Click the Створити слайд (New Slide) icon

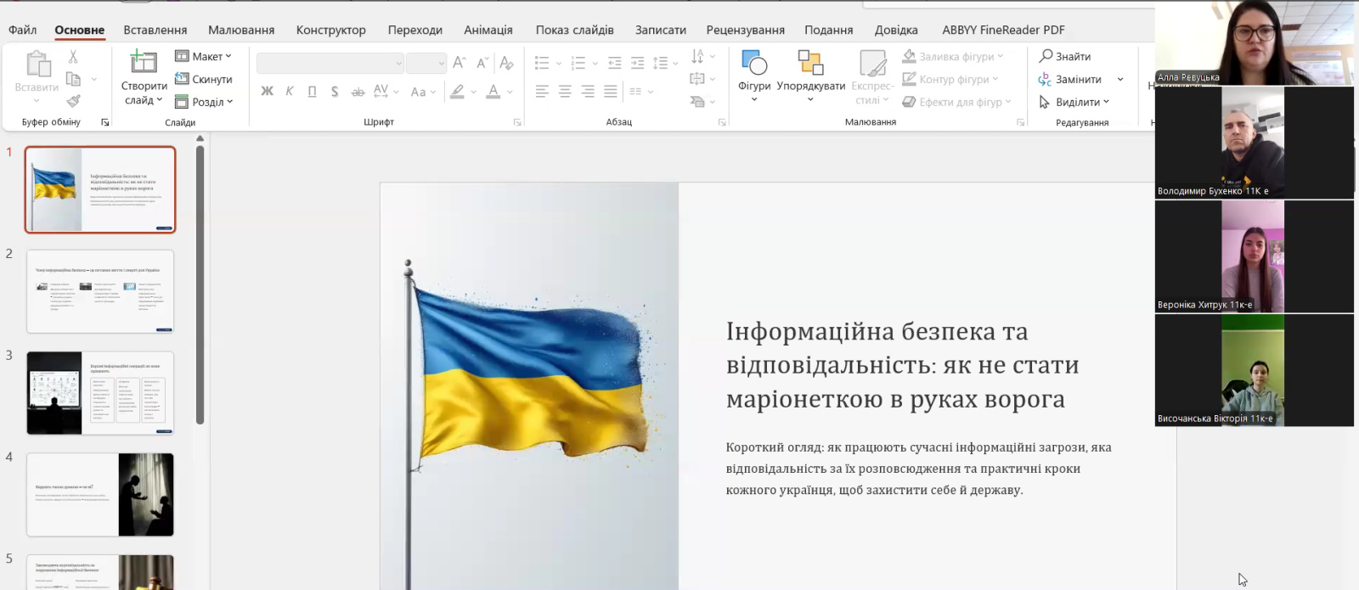pyautogui.click(x=143, y=62)
